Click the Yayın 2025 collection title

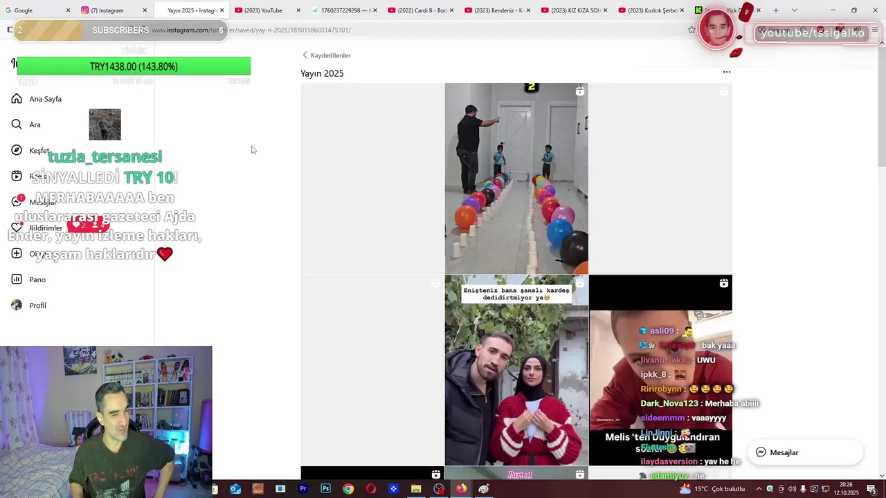point(322,73)
